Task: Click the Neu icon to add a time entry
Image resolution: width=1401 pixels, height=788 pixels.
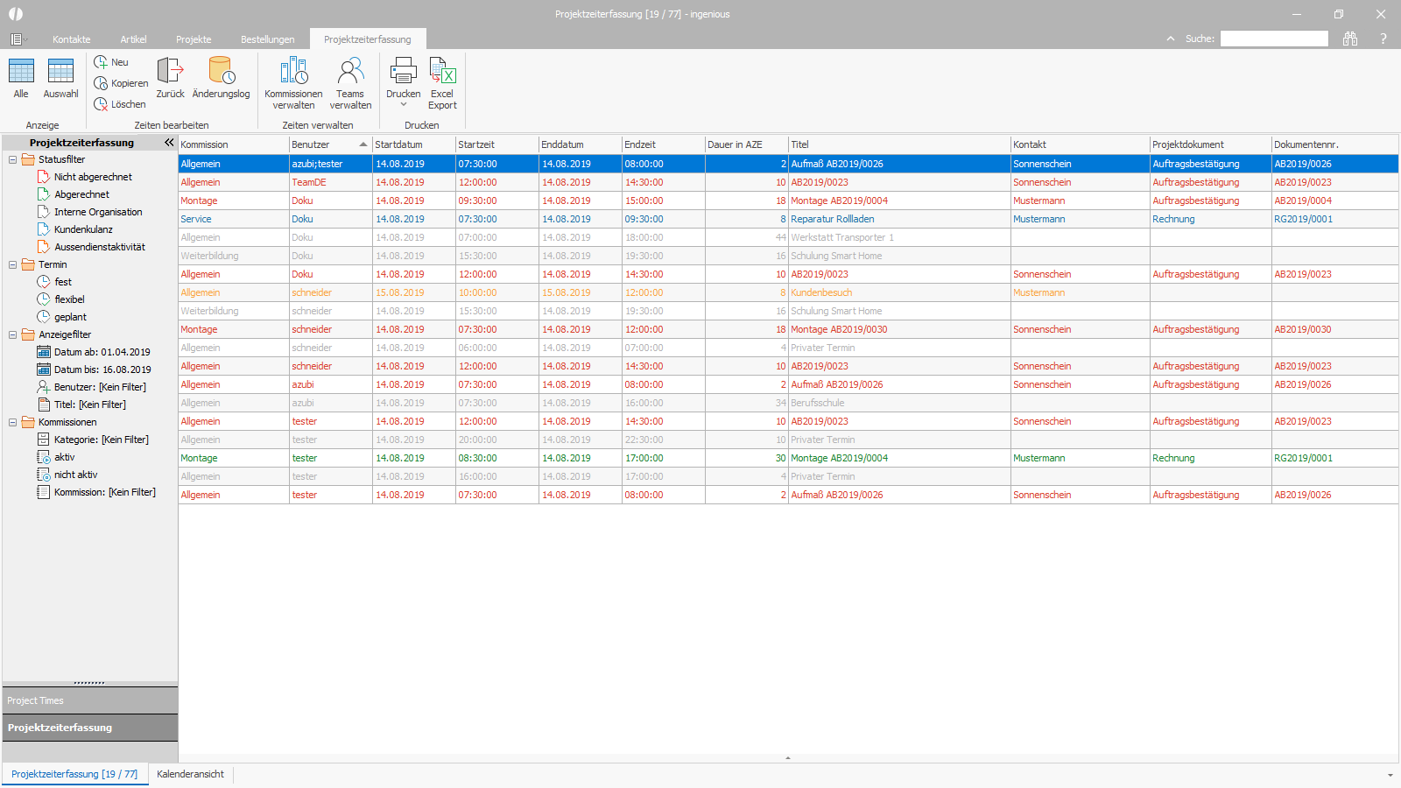Action: pyautogui.click(x=101, y=62)
